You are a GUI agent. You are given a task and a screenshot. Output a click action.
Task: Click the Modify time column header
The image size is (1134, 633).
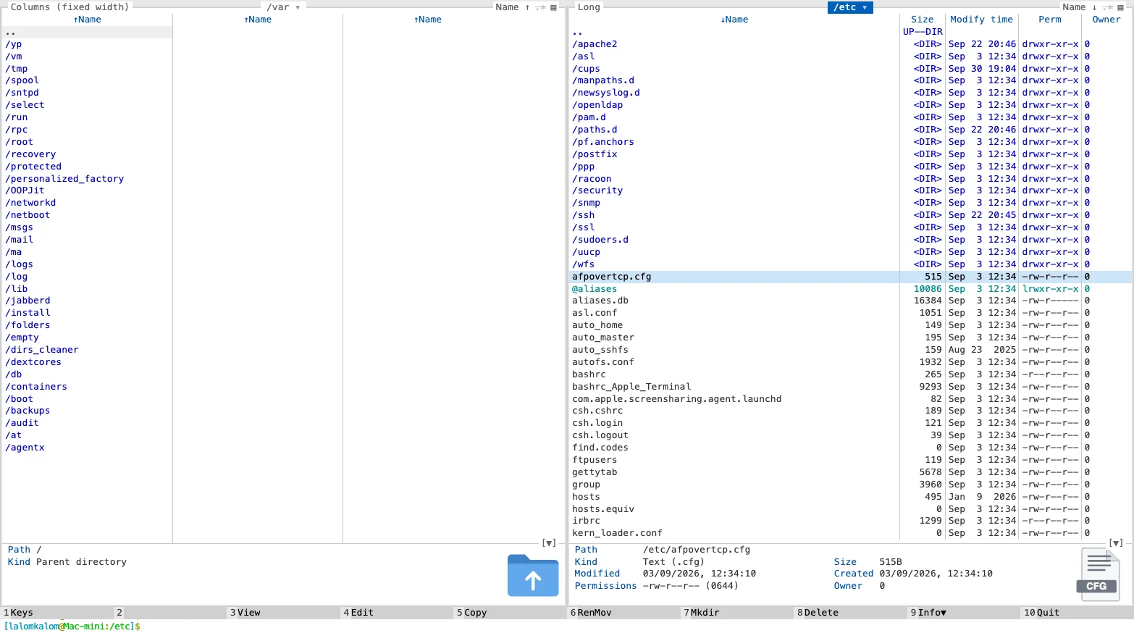(981, 20)
